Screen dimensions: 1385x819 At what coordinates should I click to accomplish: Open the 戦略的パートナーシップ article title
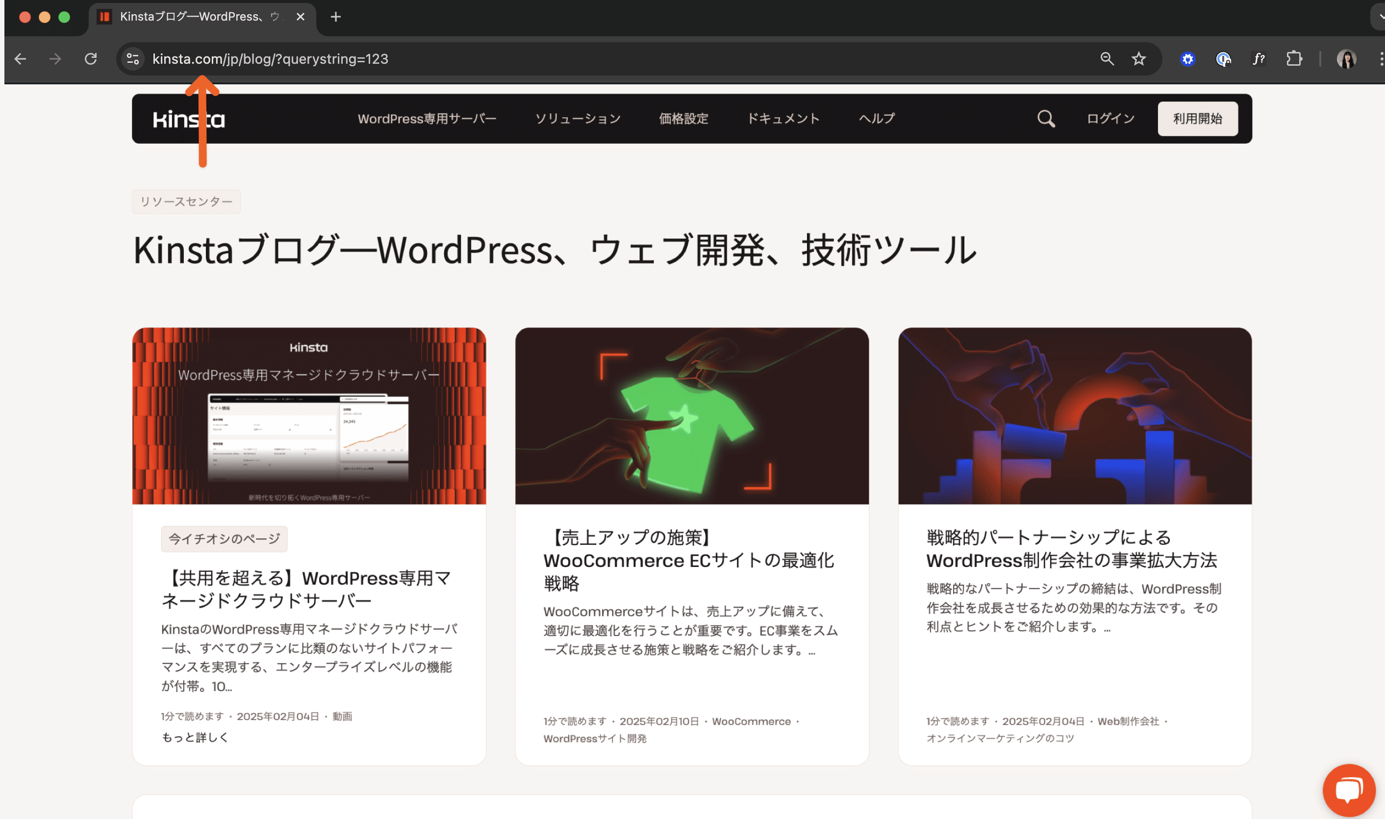click(x=1071, y=549)
